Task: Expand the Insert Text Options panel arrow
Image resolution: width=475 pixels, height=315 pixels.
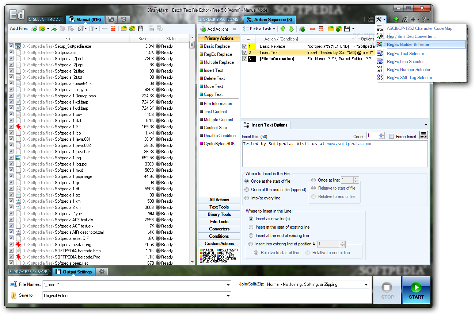Action: (x=426, y=125)
